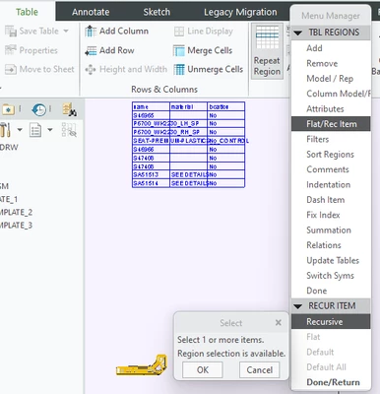Confirm selection with OK button
The height and width of the screenshot is (394, 380).
203,370
